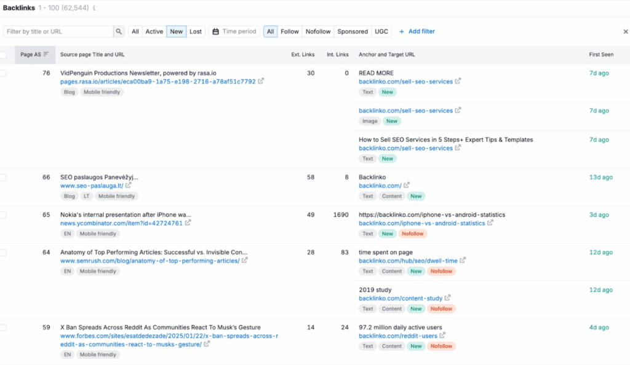Open backlinko.com/content-study target link

pyautogui.click(x=400, y=299)
